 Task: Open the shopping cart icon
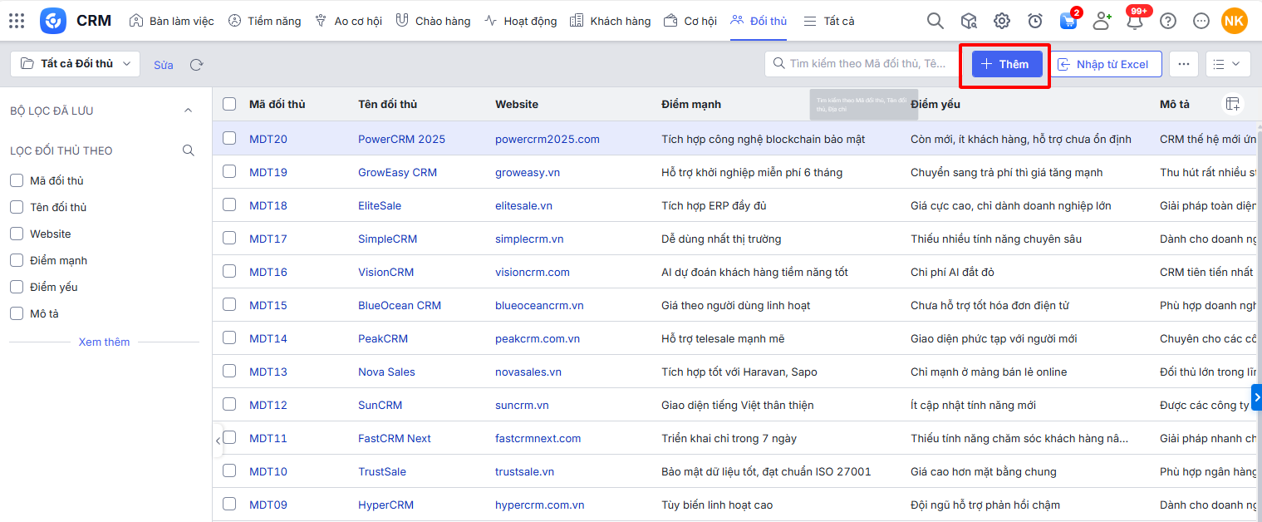tap(1068, 22)
